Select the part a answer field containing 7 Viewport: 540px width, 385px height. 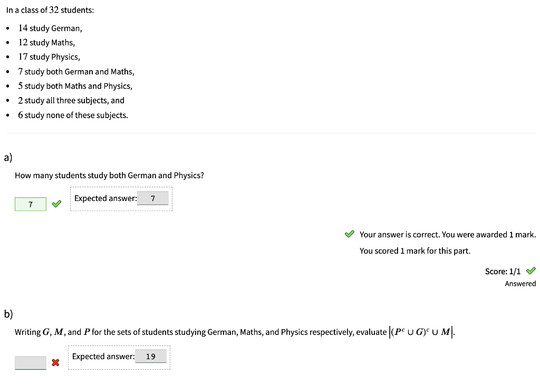30,204
